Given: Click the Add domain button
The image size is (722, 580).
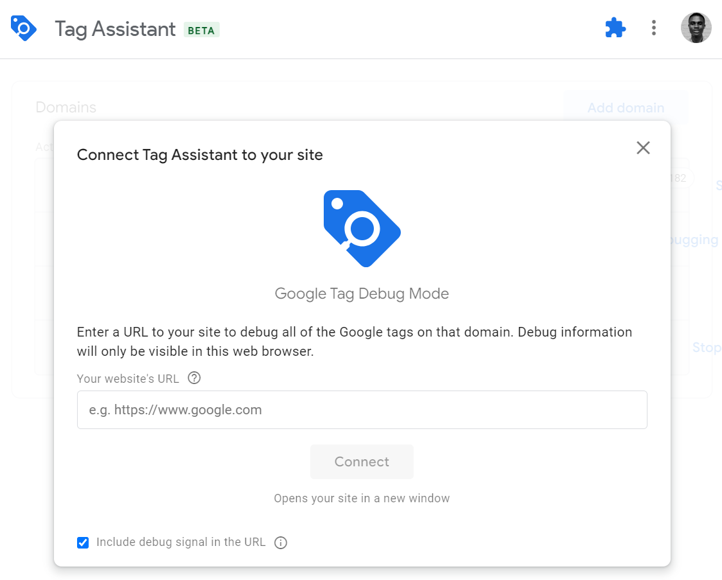Looking at the screenshot, I should (x=626, y=107).
